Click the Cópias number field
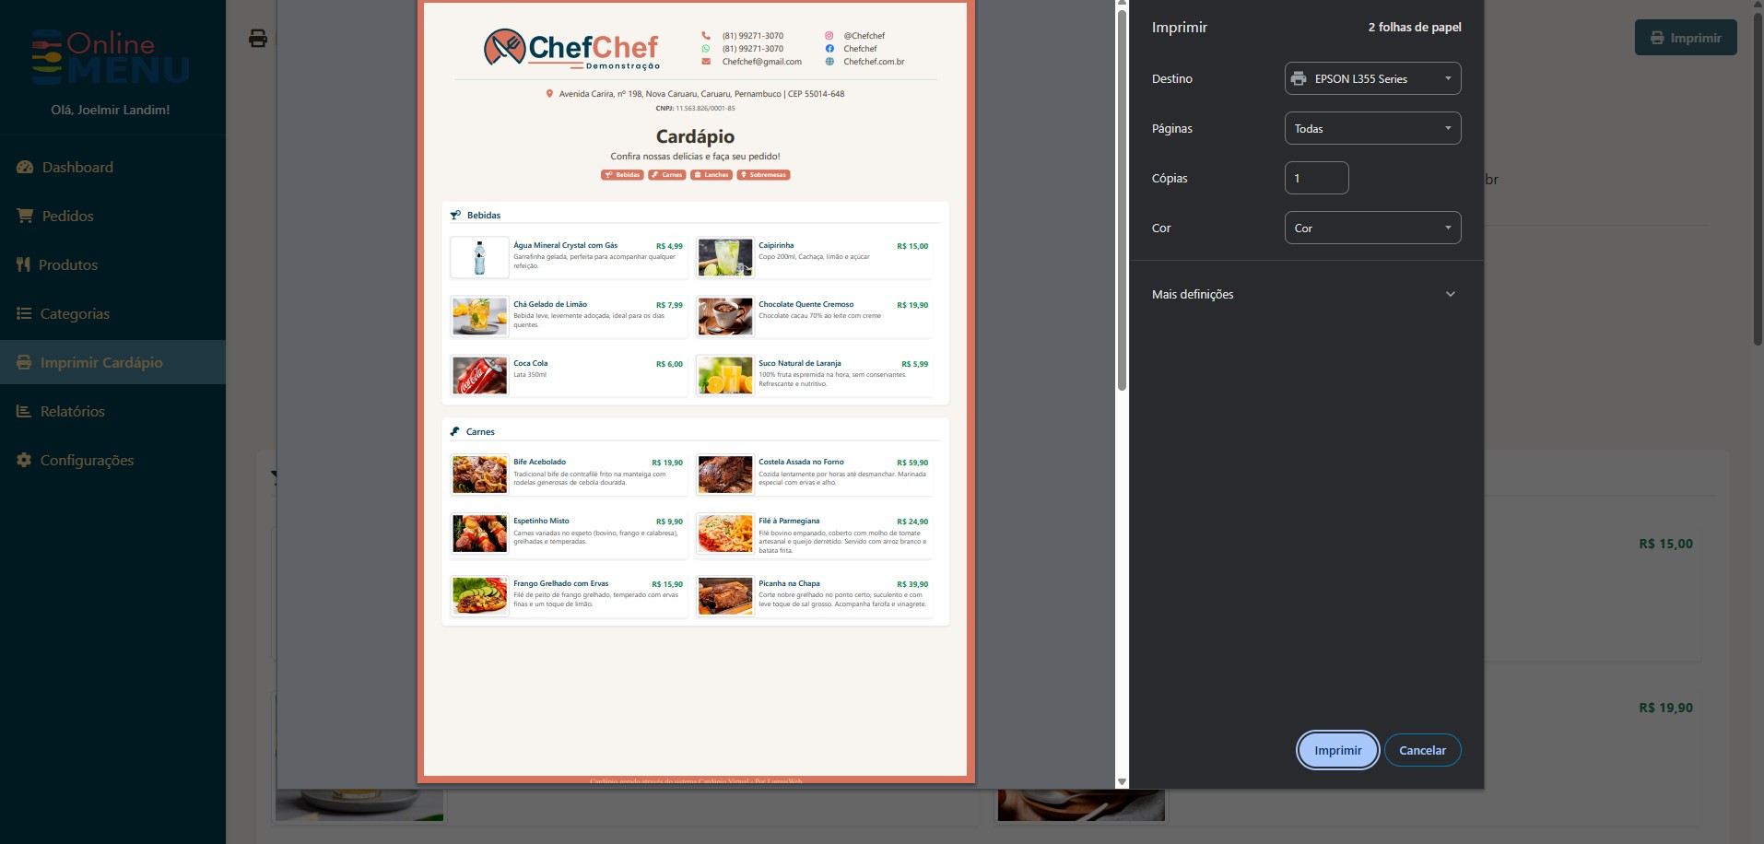 tap(1316, 178)
